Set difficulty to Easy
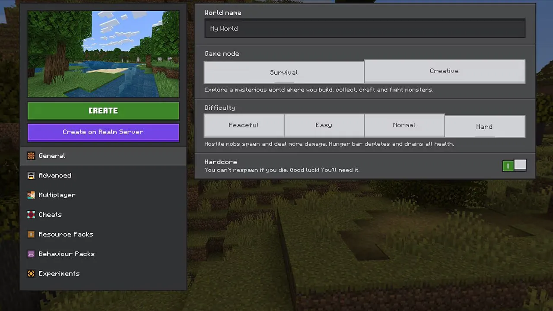 click(324, 125)
